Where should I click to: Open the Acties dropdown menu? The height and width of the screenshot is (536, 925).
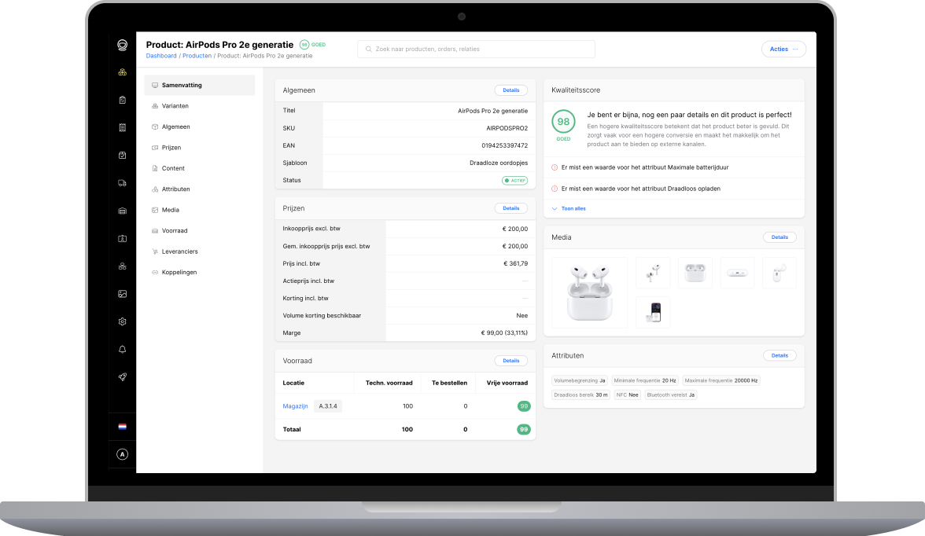783,49
